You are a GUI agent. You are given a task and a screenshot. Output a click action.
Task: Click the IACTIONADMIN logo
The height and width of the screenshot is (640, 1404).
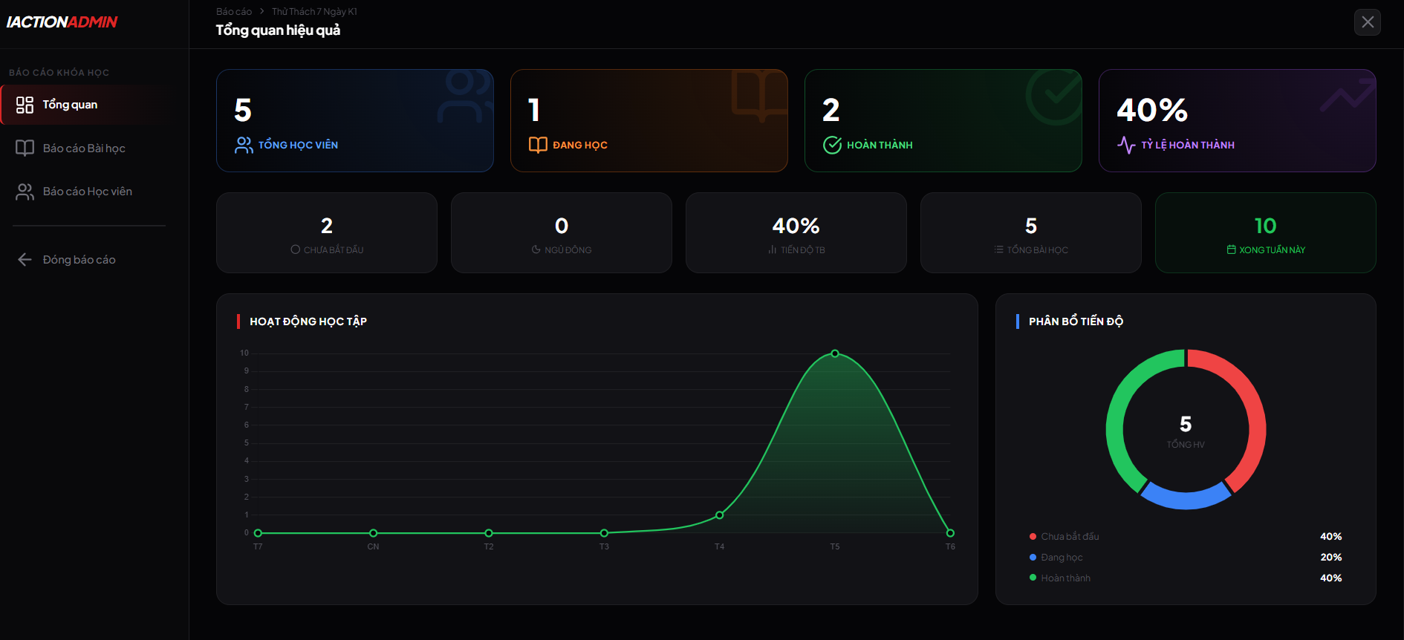[x=62, y=22]
